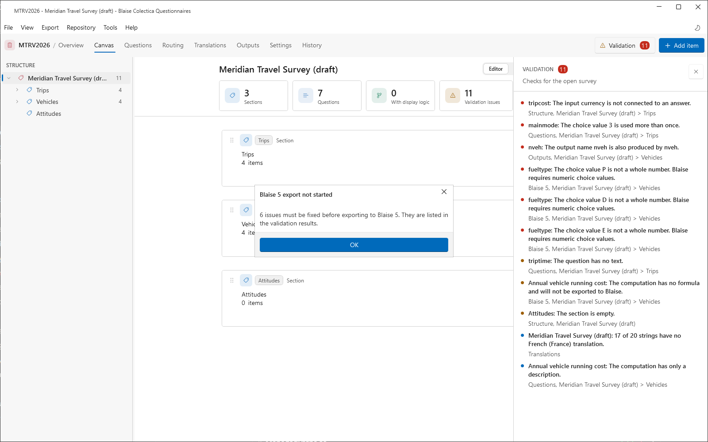Image resolution: width=708 pixels, height=442 pixels.
Task: Close the Blaise 5 export dialog
Action: (444, 192)
